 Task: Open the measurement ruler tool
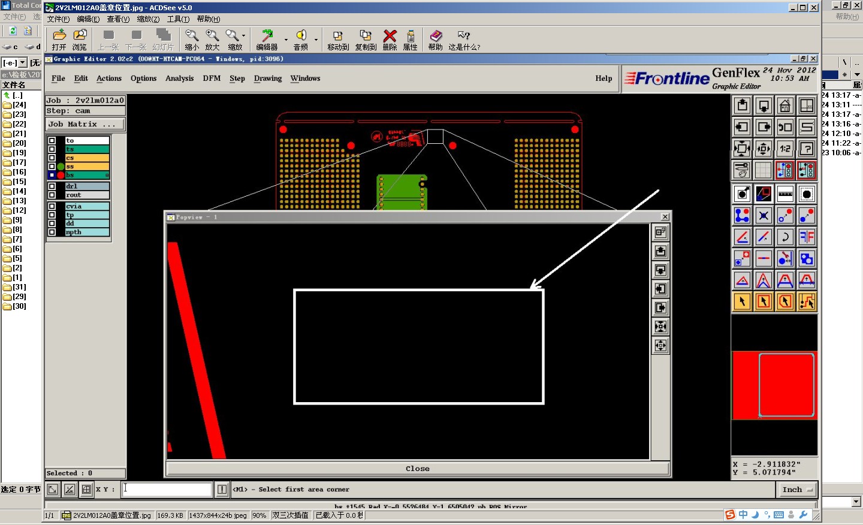coord(785,194)
